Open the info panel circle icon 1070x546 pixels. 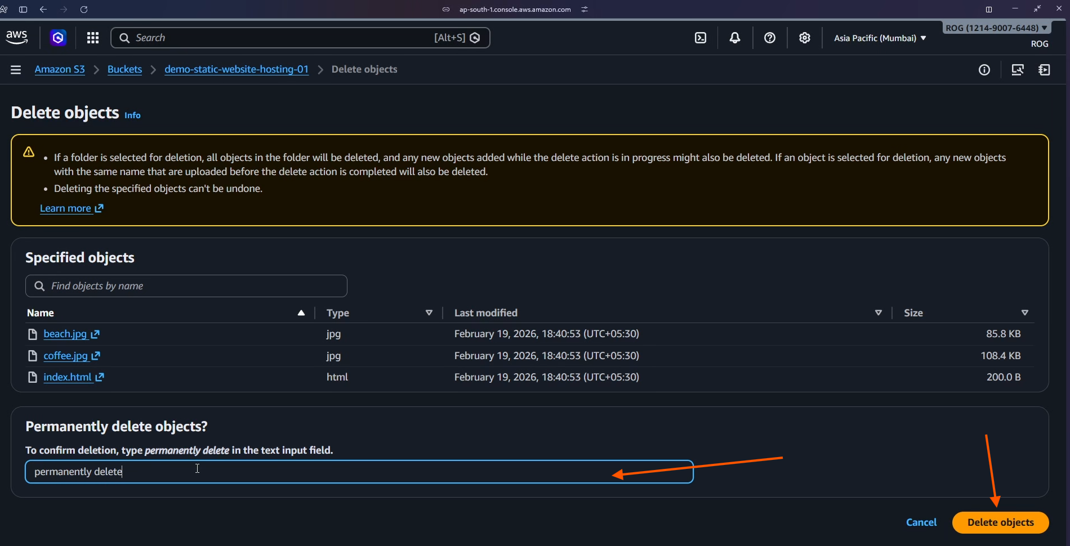[x=984, y=70]
